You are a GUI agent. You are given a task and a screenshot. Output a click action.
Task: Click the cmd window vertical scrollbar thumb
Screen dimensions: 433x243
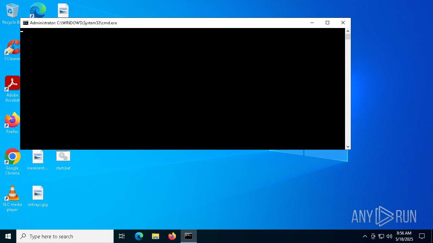348,37
